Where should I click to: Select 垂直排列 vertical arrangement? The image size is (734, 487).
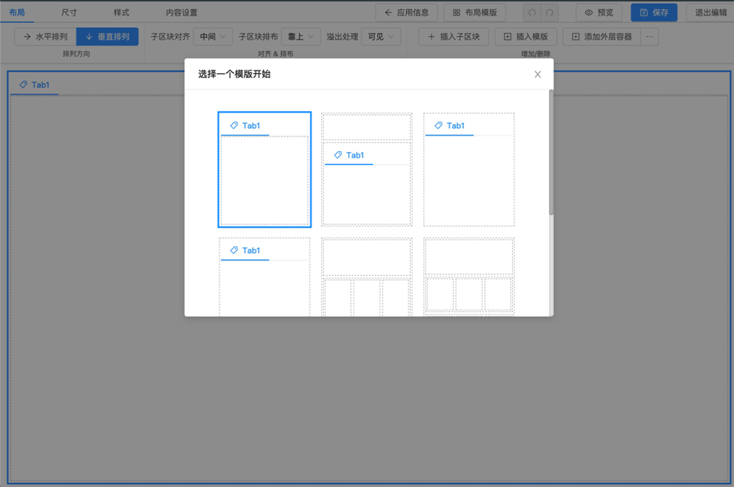click(x=107, y=36)
